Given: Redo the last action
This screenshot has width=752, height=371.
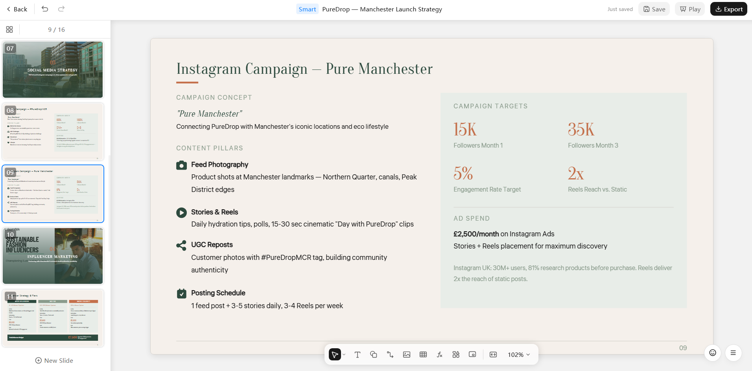Looking at the screenshot, I should (x=61, y=9).
